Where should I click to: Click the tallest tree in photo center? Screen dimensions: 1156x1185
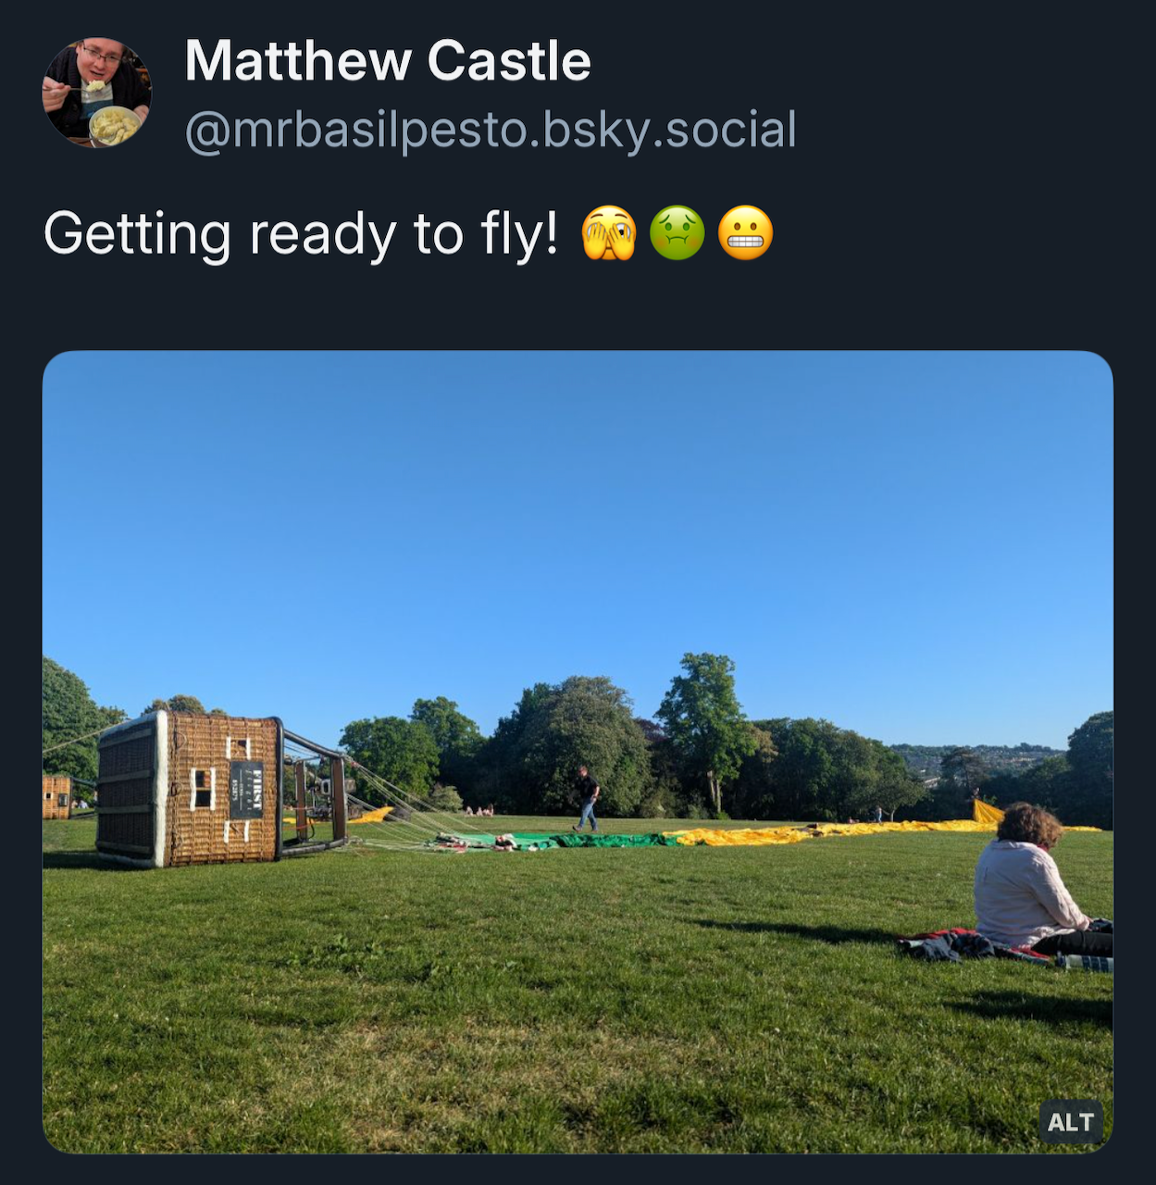point(707,731)
